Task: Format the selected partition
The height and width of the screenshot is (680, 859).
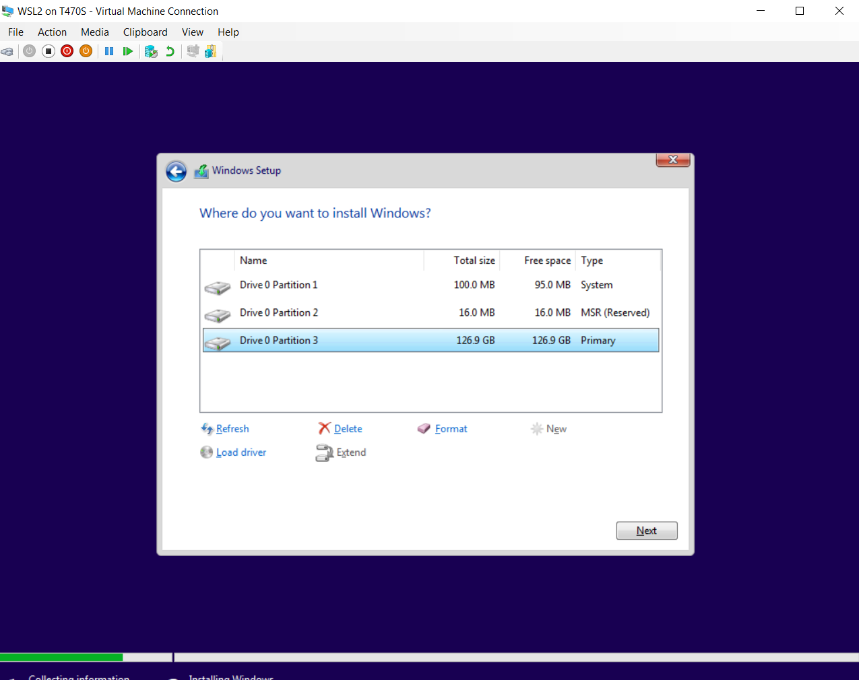Action: (x=450, y=428)
